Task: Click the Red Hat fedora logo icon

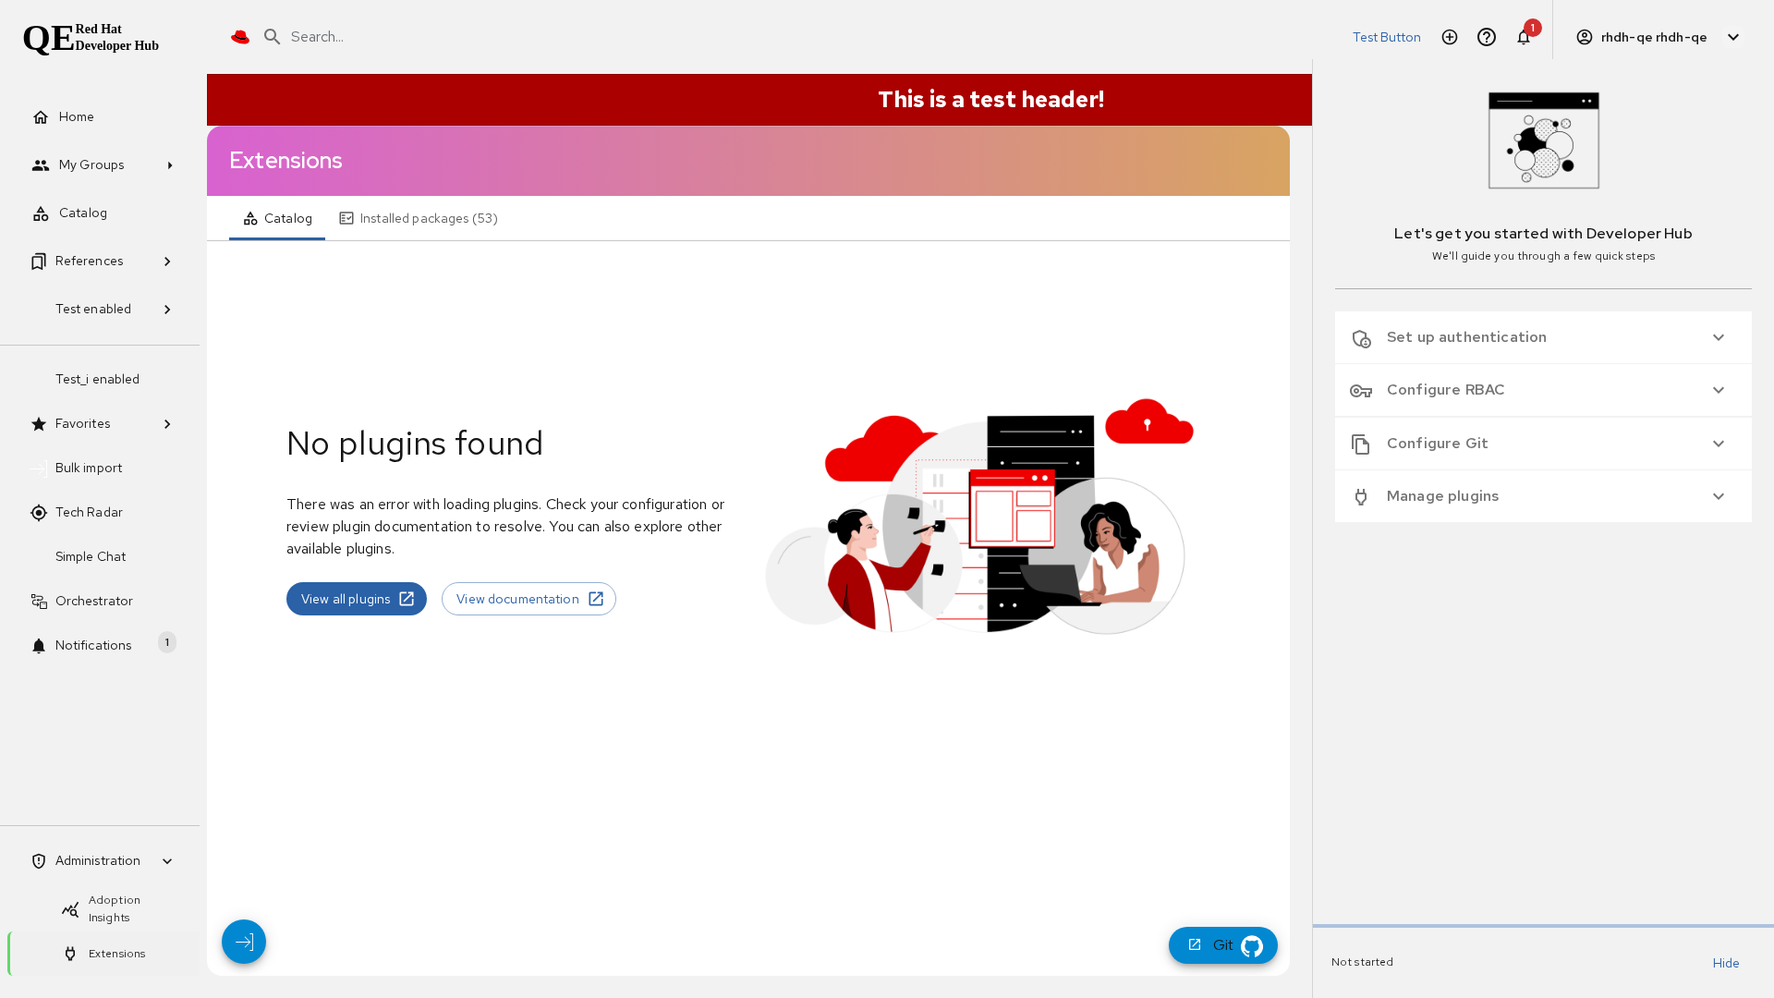Action: point(240,37)
